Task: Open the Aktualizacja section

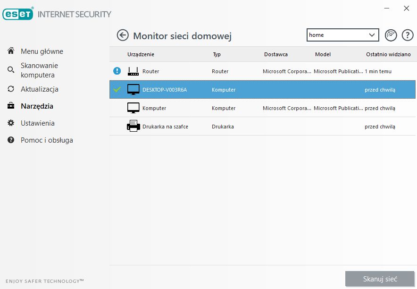Action: click(39, 89)
